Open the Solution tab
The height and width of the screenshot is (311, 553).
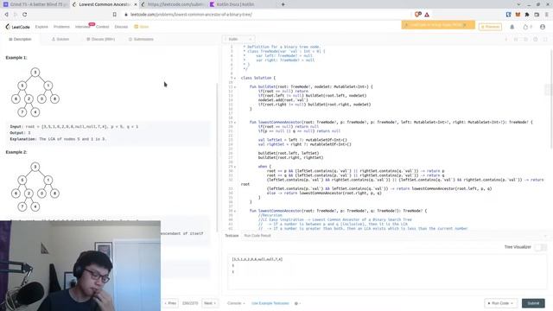click(x=60, y=39)
